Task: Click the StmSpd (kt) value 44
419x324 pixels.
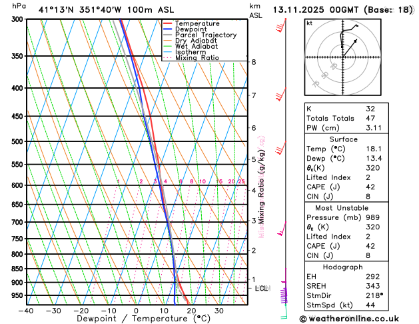Action: click(370, 305)
